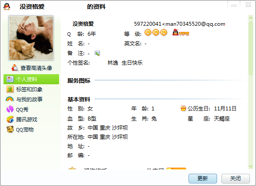Click the edit remark pencil icon
Screen dimensions: 256x186
click(97, 53)
